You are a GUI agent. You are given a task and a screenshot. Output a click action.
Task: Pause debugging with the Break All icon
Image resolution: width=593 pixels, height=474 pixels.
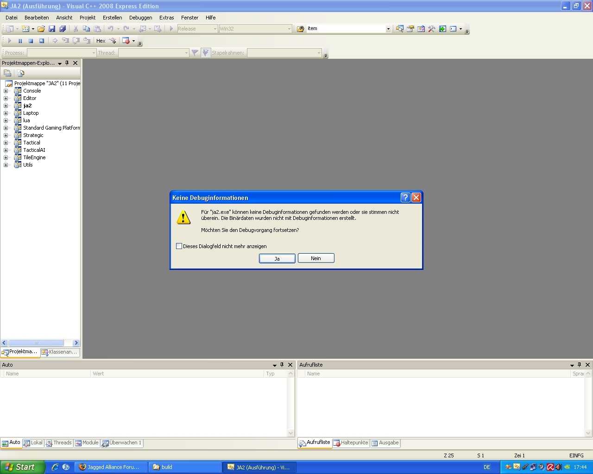click(x=20, y=41)
